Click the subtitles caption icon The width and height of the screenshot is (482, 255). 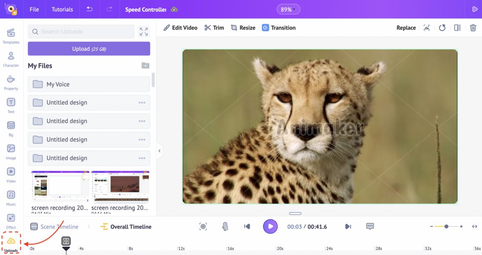pyautogui.click(x=370, y=227)
